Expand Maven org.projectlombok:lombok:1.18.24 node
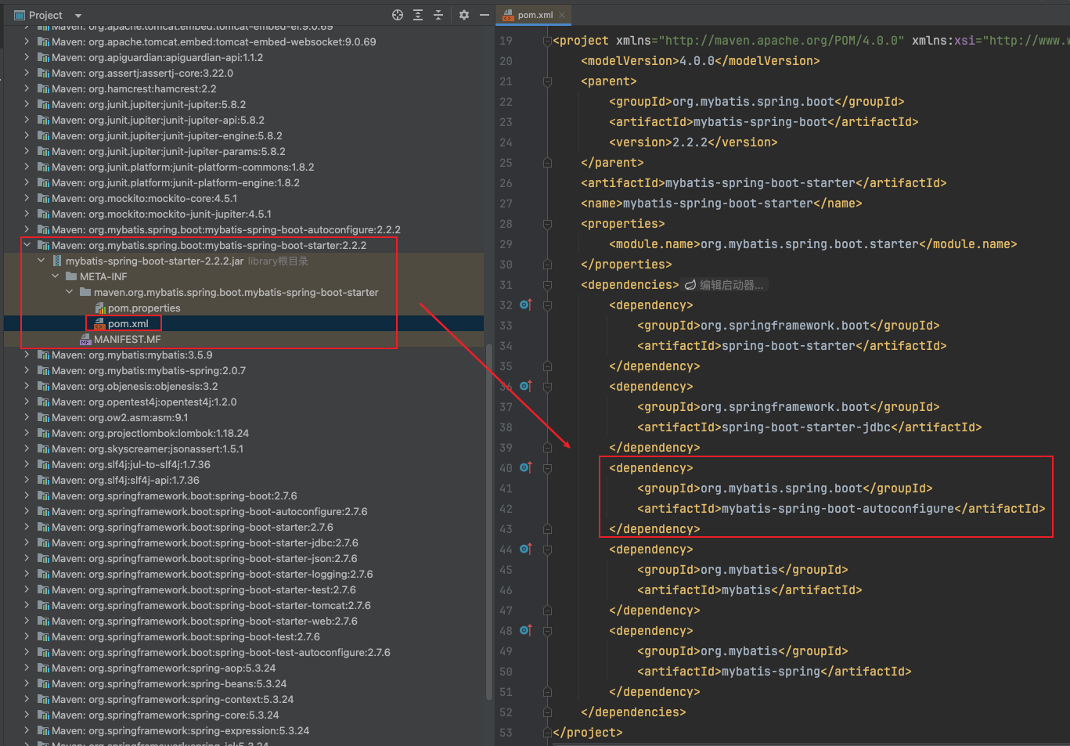This screenshot has width=1070, height=746. point(27,433)
